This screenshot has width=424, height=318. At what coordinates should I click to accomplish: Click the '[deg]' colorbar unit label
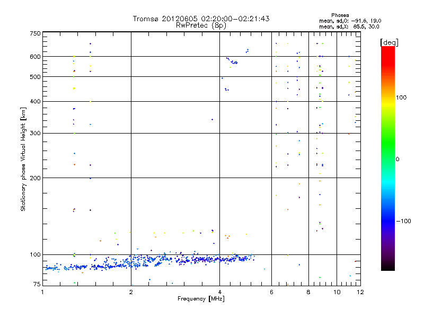389,42
